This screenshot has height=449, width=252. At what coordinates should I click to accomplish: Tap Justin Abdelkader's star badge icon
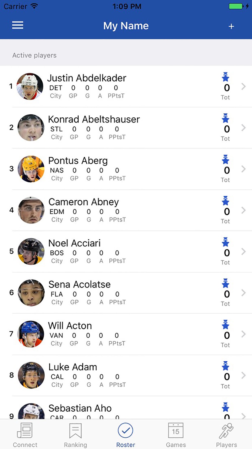click(225, 77)
